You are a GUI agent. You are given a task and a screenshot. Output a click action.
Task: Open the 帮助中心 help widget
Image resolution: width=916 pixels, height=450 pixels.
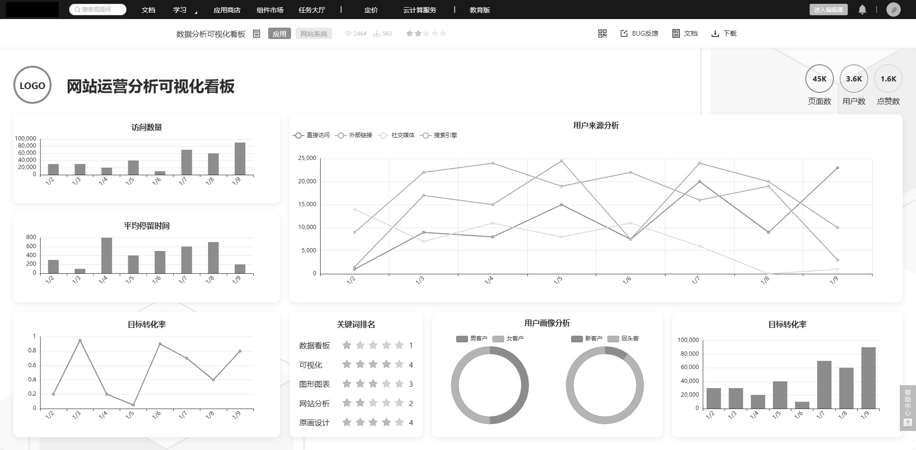coord(907,408)
